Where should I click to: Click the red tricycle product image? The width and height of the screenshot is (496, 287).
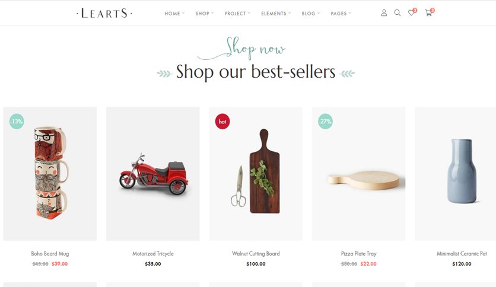click(153, 174)
